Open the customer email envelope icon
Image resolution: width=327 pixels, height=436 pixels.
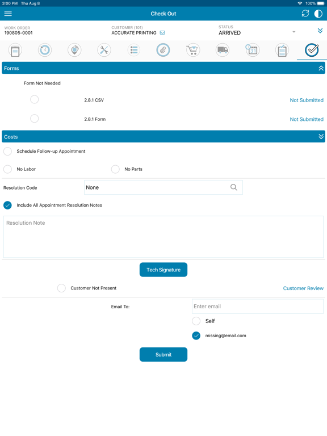pyautogui.click(x=162, y=33)
